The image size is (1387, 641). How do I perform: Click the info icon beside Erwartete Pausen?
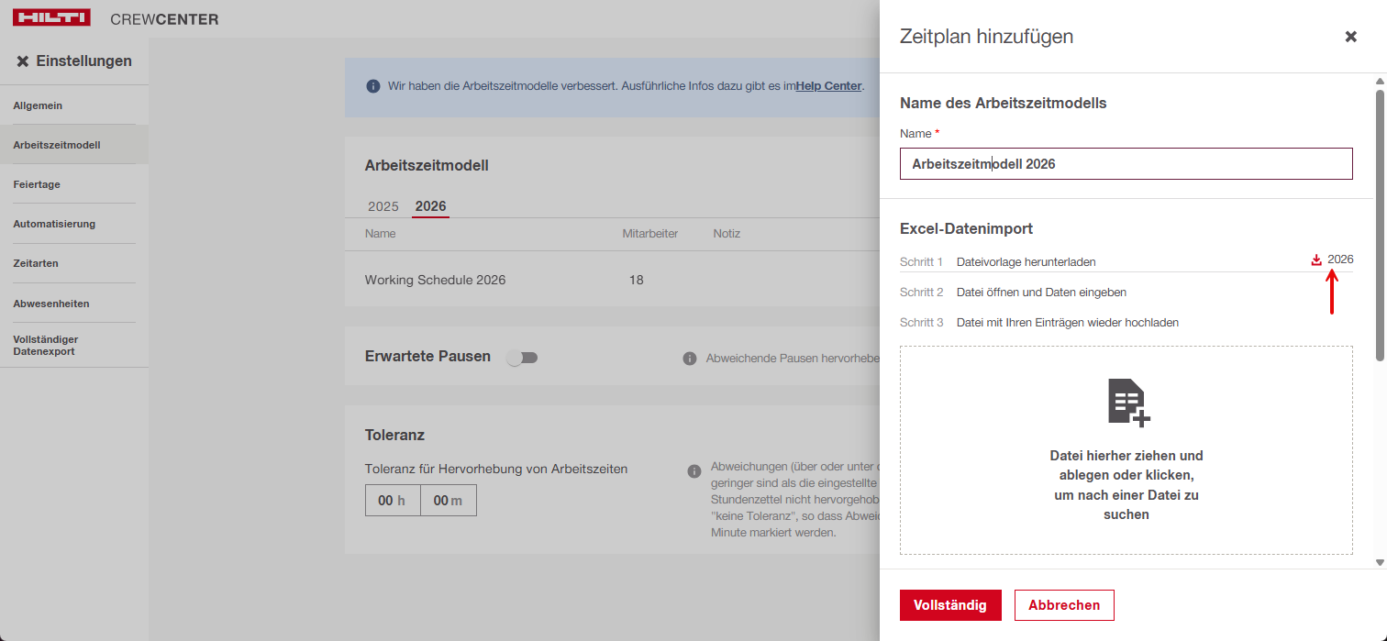click(x=690, y=359)
